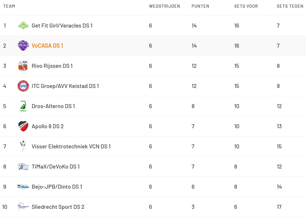Click the green Alterno team logo
The width and height of the screenshot is (306, 219).
pyautogui.click(x=23, y=106)
